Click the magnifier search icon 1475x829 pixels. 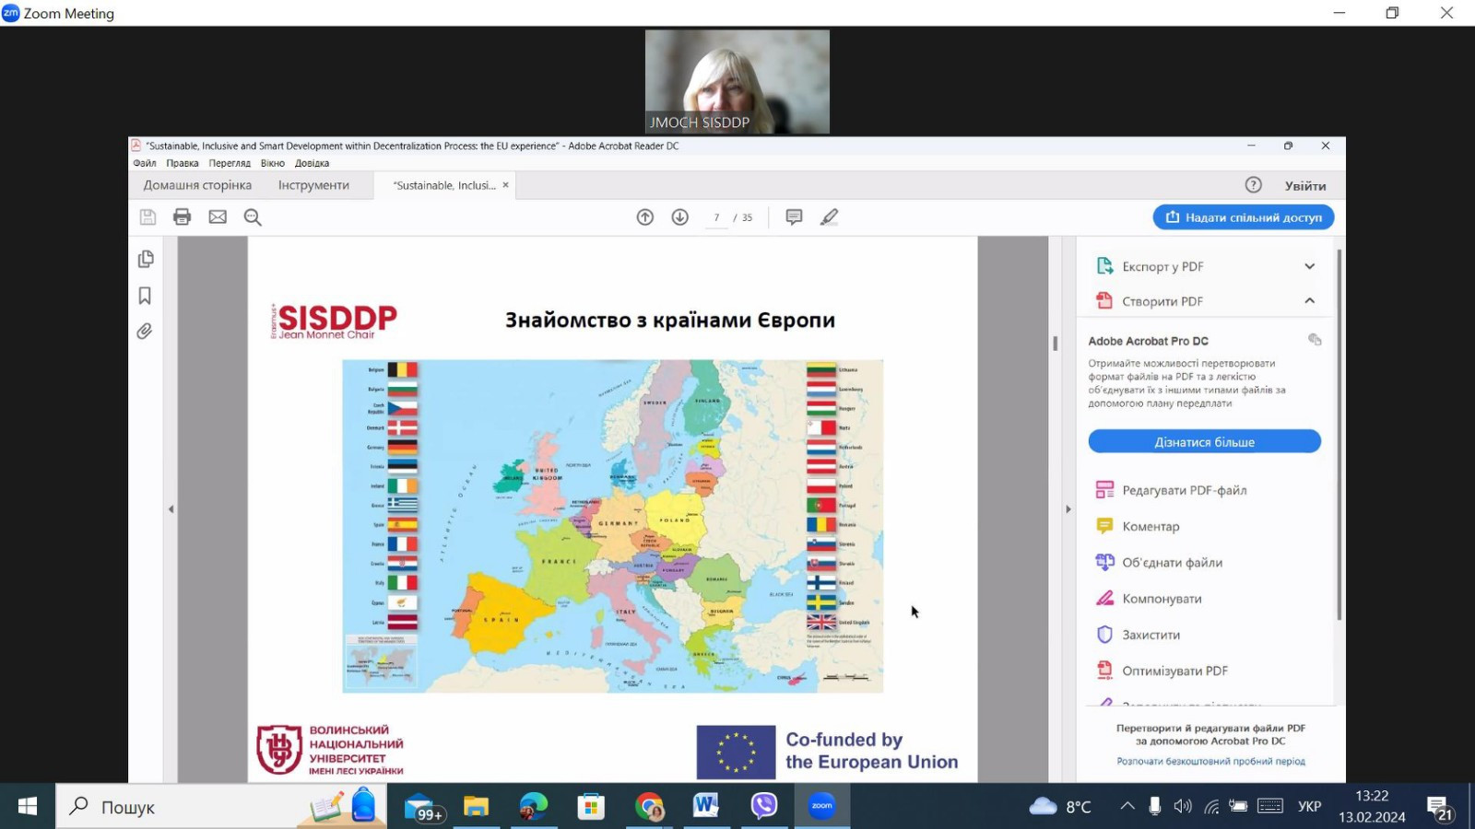coord(253,217)
